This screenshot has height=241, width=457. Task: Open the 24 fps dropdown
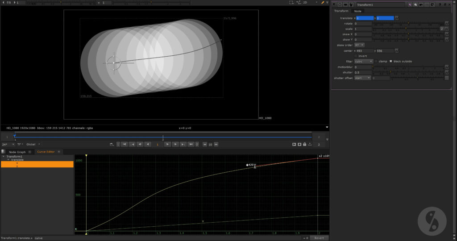point(8,144)
